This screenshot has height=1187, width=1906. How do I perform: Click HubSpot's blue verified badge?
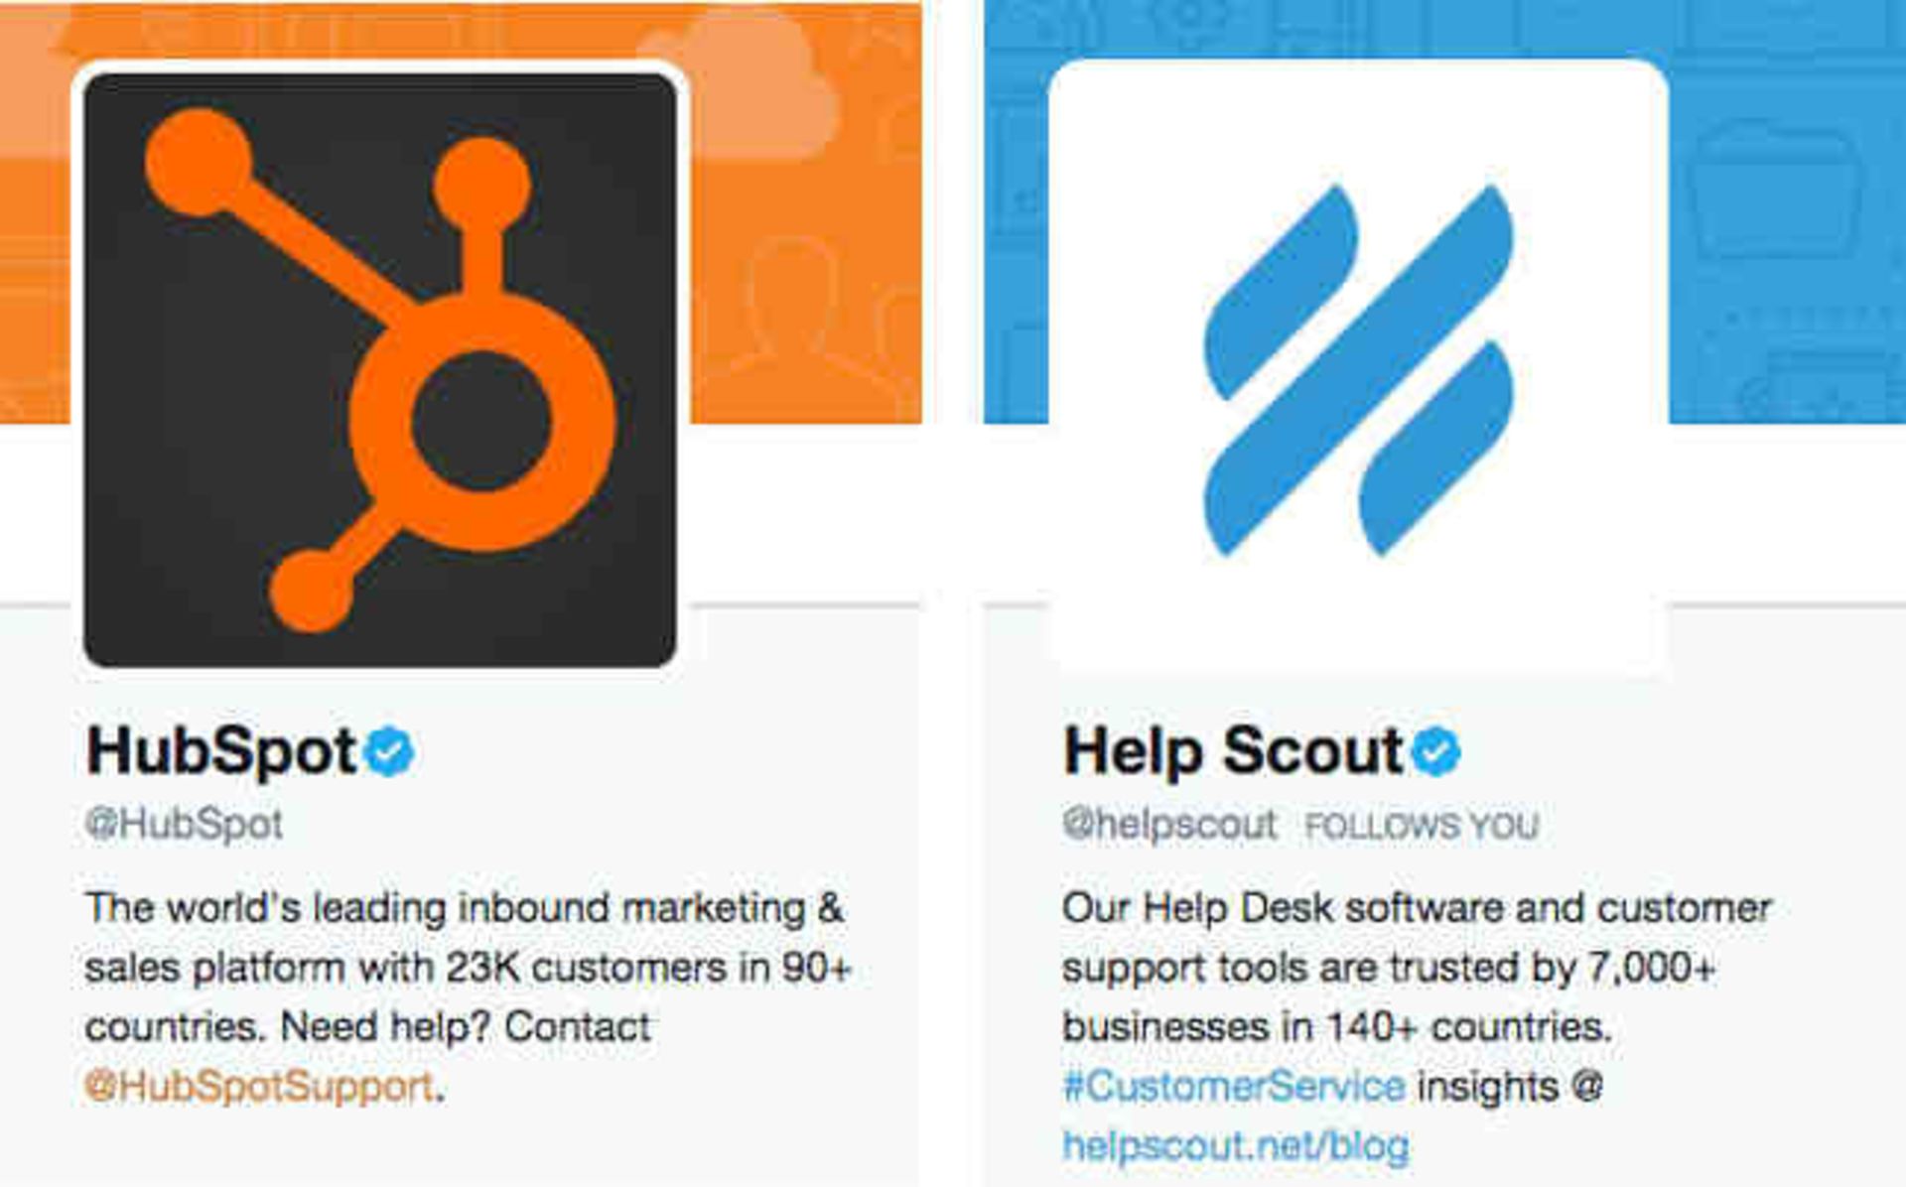pyautogui.click(x=389, y=751)
